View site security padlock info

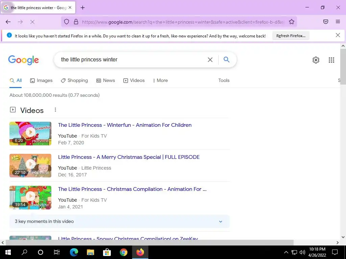pyautogui.click(x=76, y=22)
